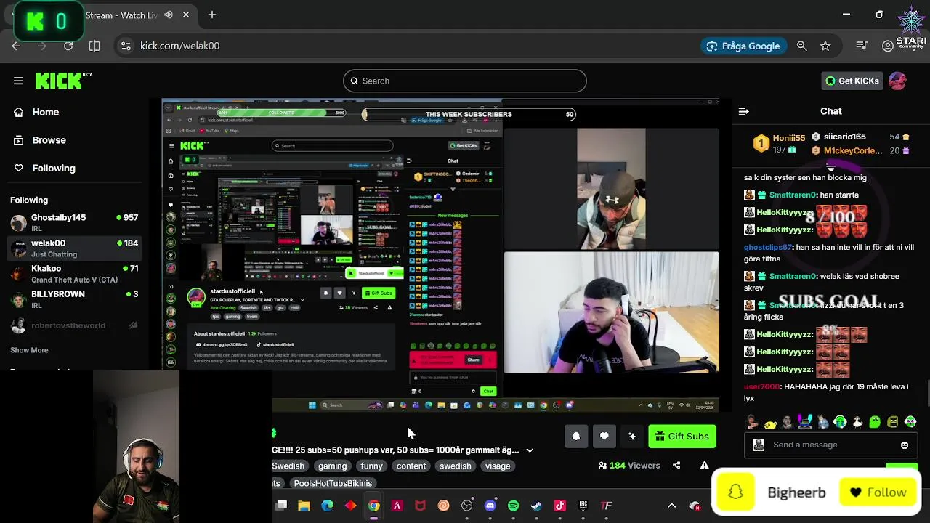This screenshot has width=930, height=523.
Task: Click the report warning triangle icon
Action: [x=704, y=465]
